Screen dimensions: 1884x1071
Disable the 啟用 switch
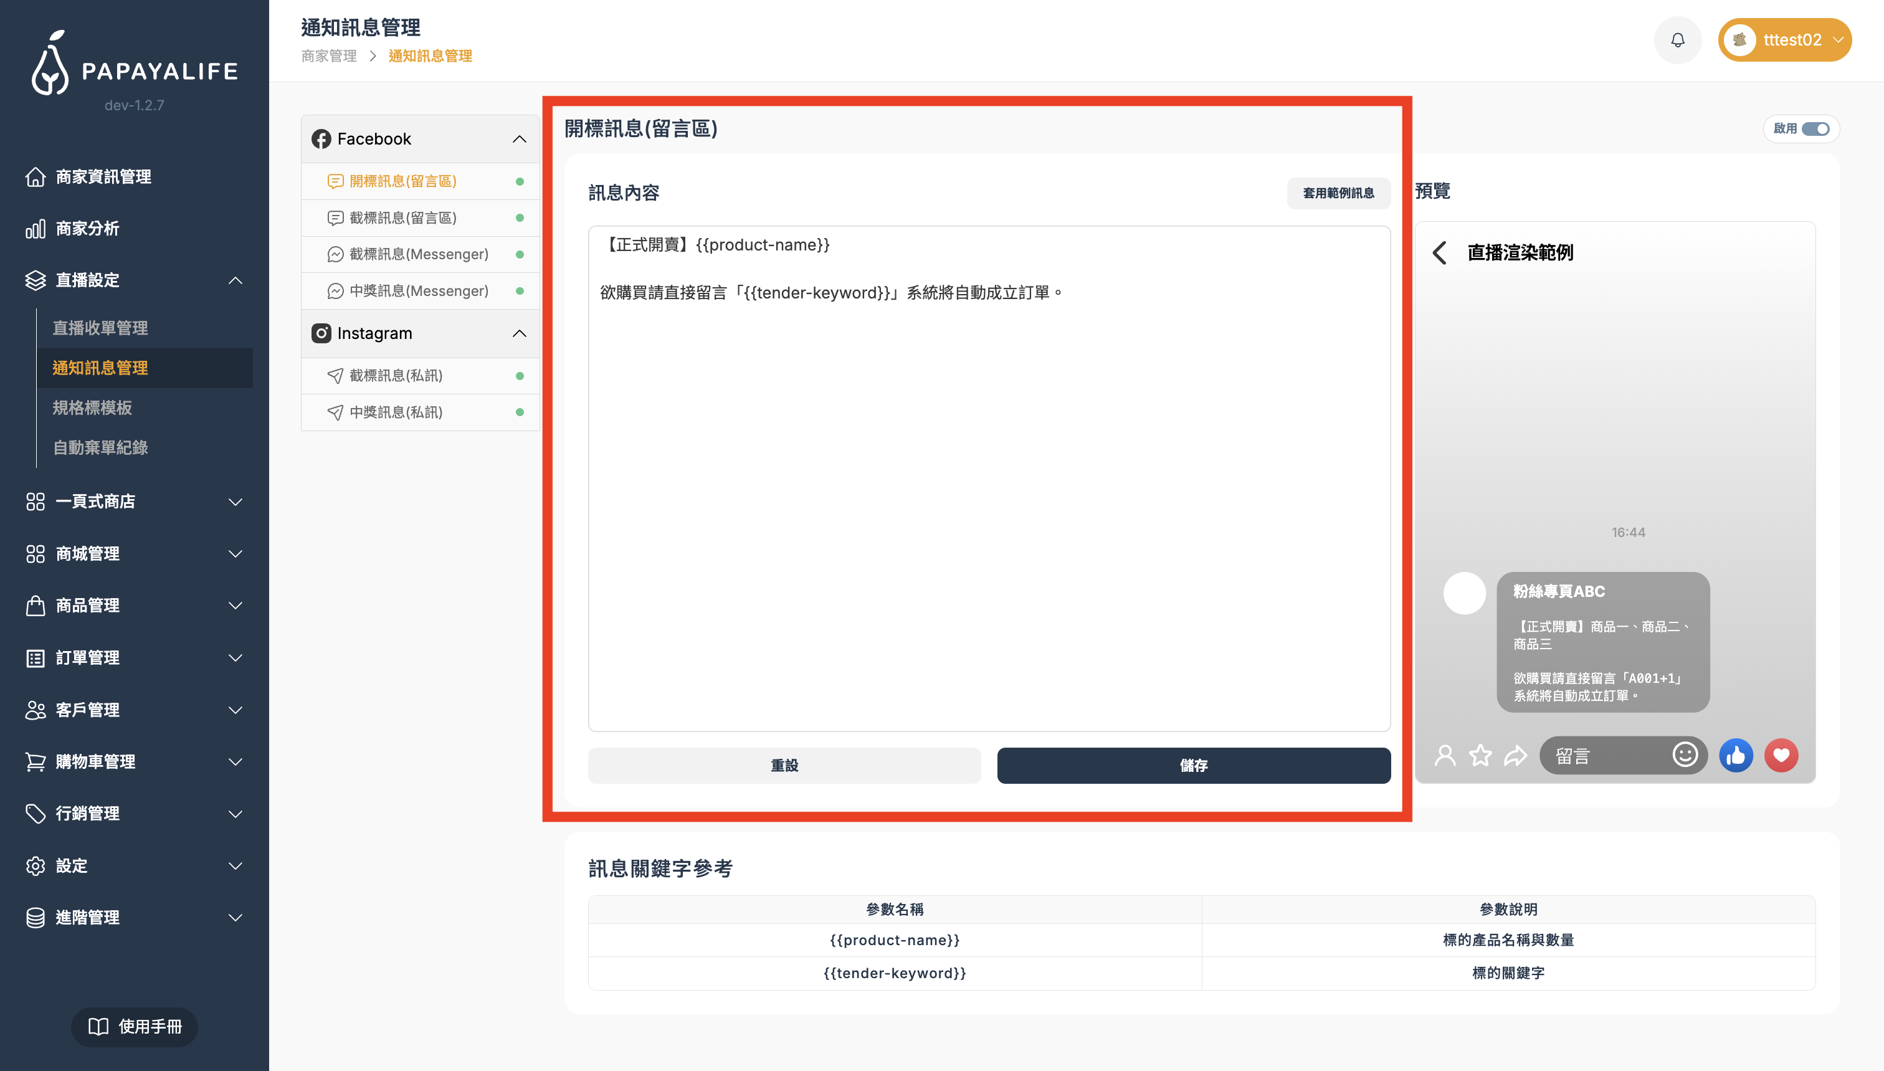1818,129
